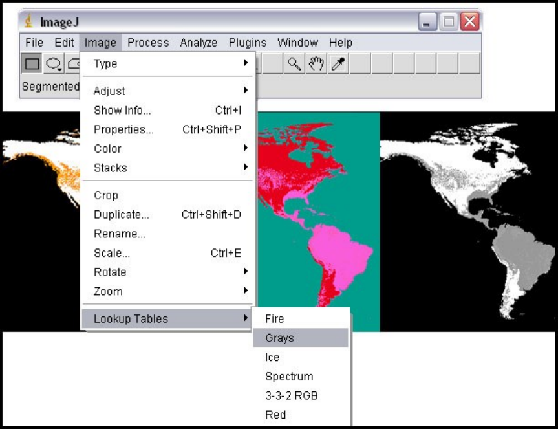Expand the Rotate submenu
Image resolution: width=558 pixels, height=429 pixels.
click(167, 272)
